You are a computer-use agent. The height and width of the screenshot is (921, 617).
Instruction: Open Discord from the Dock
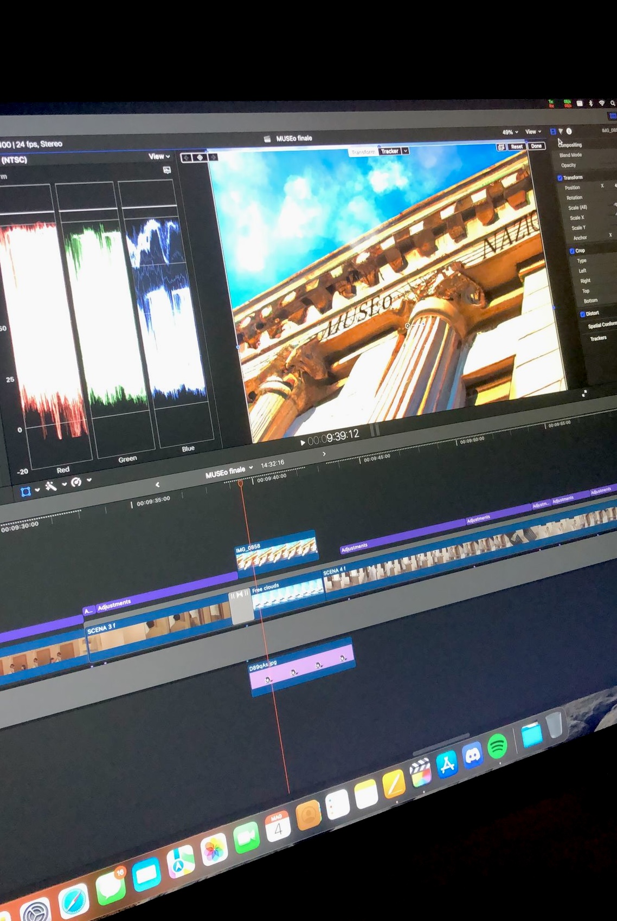472,756
